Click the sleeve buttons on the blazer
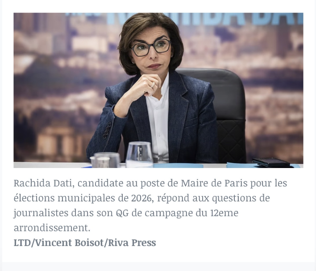316x271 pixels. [107, 130]
